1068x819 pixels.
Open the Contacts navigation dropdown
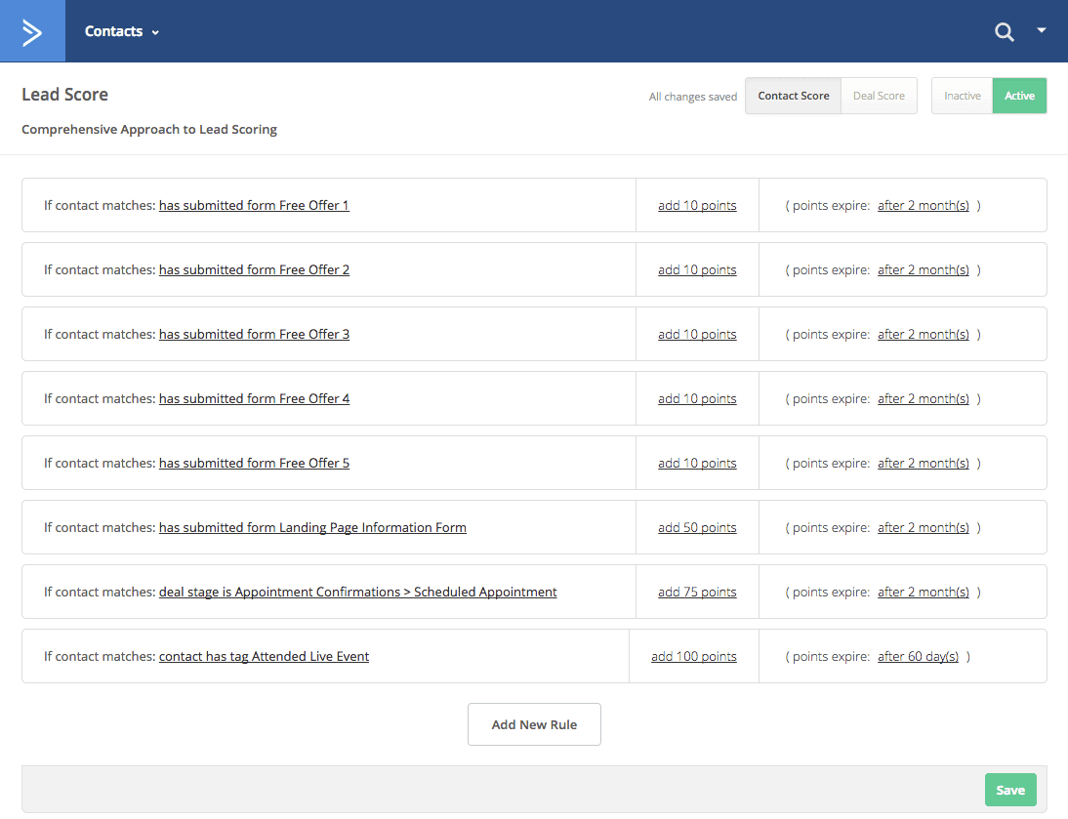tap(120, 30)
